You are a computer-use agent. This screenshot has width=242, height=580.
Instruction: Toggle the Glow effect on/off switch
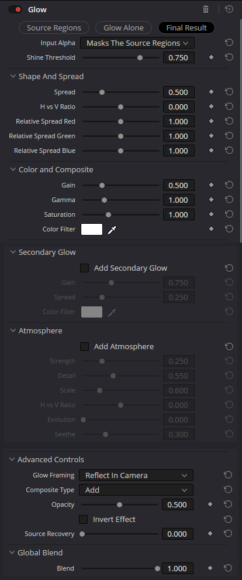tap(15, 9)
